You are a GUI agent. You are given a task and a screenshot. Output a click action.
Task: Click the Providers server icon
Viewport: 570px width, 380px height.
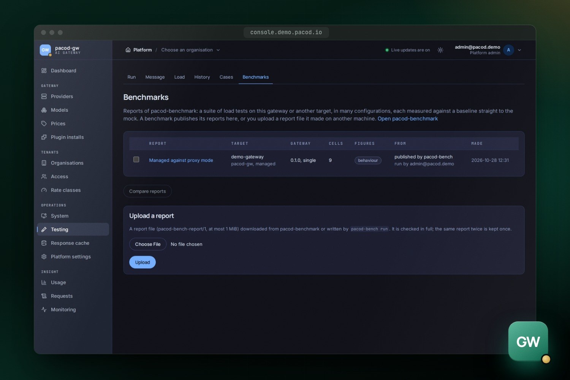tap(44, 97)
